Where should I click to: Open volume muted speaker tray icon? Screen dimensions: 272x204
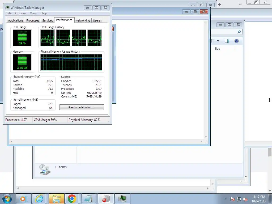[245, 199]
